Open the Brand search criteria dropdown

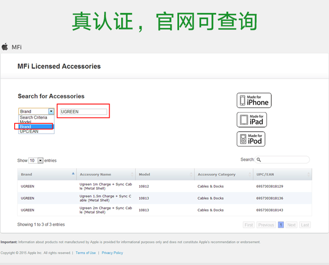51,111
